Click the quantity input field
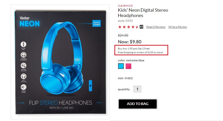The image size is (223, 121). pyautogui.click(x=137, y=89)
